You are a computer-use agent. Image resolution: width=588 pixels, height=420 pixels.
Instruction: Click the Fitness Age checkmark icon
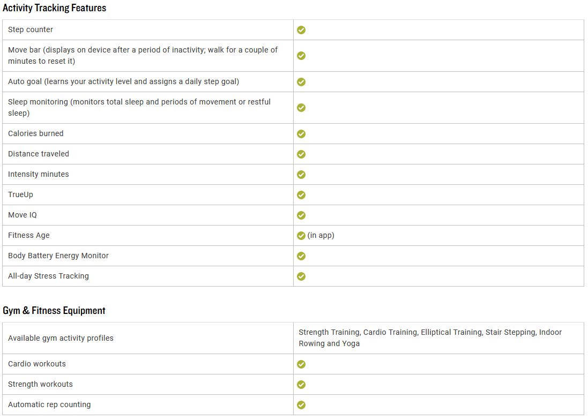click(x=301, y=236)
